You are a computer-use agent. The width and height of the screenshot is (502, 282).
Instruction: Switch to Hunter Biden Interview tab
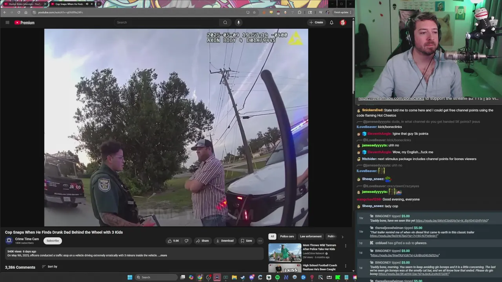(24, 4)
